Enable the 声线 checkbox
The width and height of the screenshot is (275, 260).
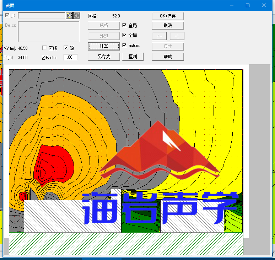coord(44,48)
